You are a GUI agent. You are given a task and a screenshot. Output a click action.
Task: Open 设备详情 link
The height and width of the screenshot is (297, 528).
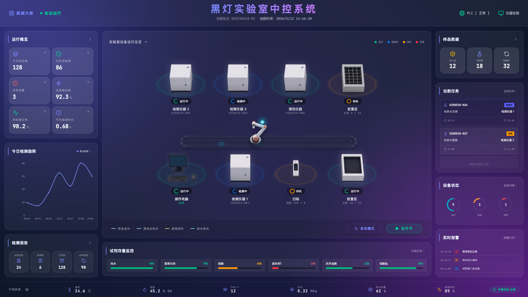coord(510,185)
